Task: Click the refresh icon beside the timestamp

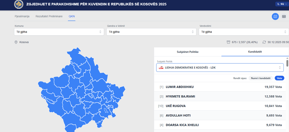Action: click(264, 42)
